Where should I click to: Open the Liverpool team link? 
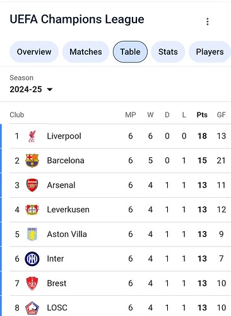[64, 136]
